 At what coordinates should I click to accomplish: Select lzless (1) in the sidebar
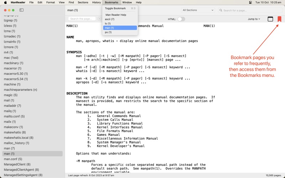point(32,26)
